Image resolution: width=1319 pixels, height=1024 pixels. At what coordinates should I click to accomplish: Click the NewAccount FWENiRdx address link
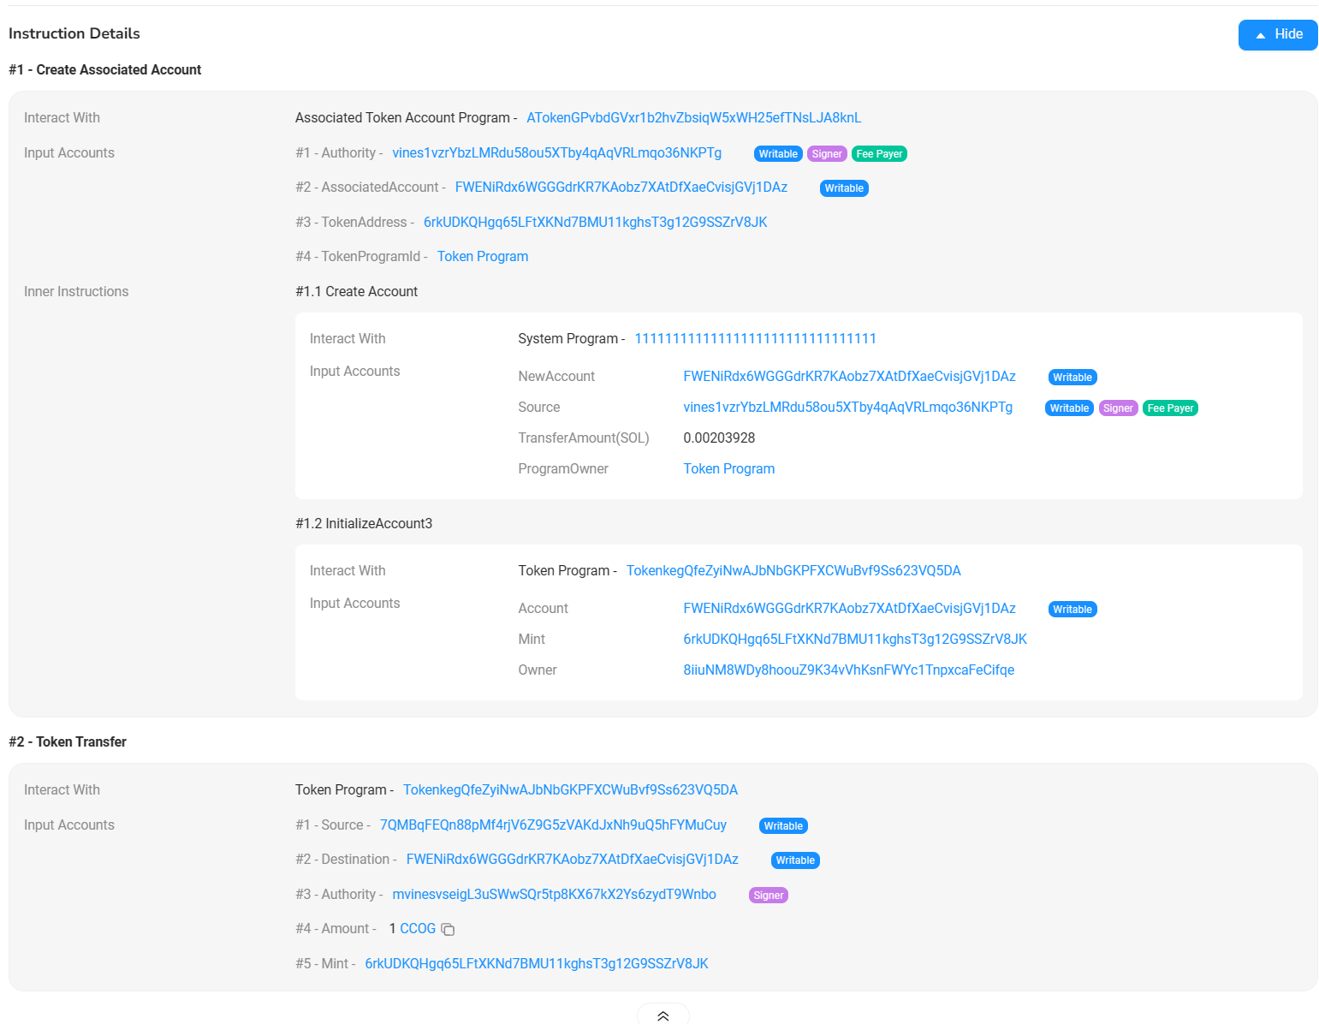(x=849, y=377)
